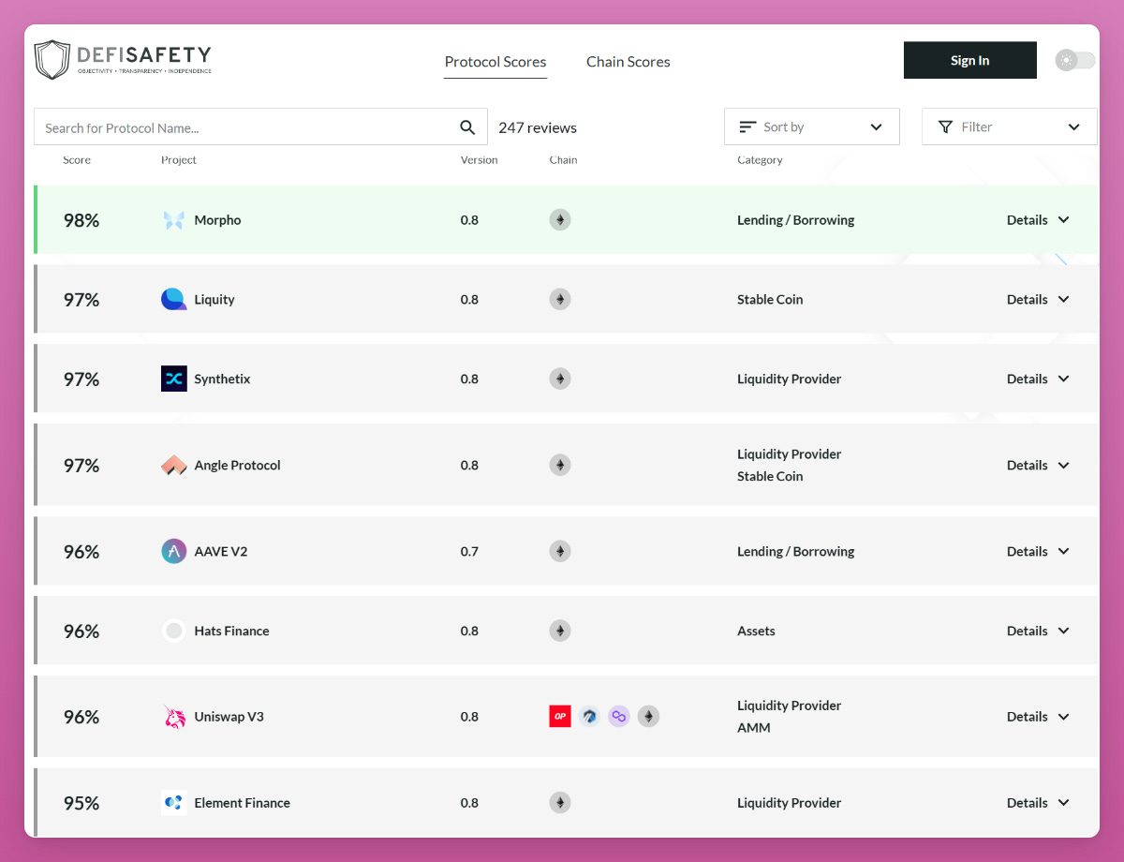Viewport: 1124px width, 862px height.
Task: Click Ethereum chain icon in Uniswap V3 row
Action: click(x=648, y=717)
